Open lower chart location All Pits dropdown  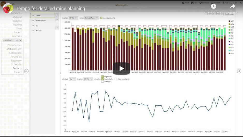[x=88, y=79]
